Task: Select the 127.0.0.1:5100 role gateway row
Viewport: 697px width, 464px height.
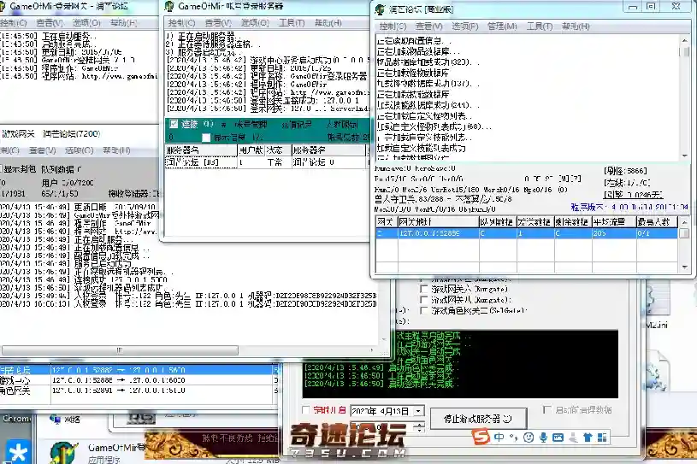Action: [x=139, y=391]
